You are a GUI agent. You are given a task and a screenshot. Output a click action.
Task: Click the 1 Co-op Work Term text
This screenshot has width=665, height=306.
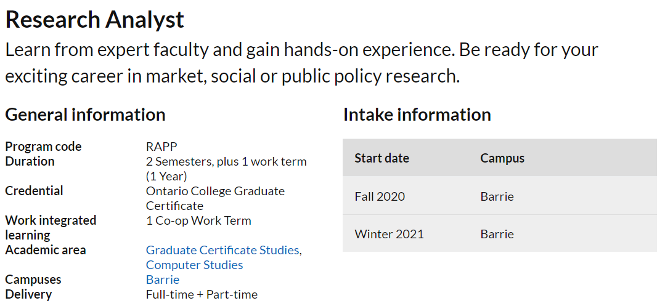(198, 220)
